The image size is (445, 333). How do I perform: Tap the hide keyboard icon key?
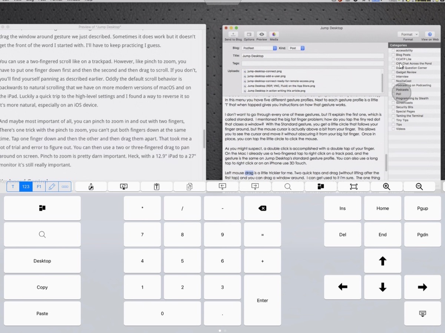[422, 313]
